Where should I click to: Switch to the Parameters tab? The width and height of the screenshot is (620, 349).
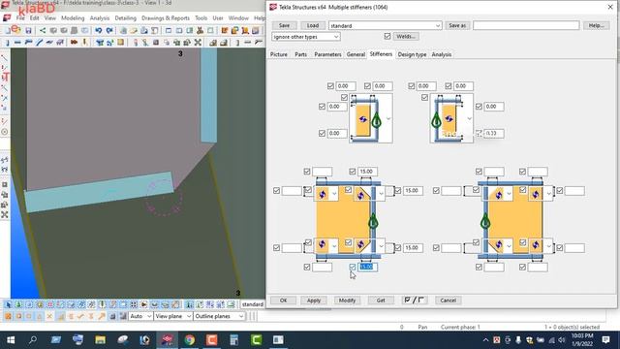pyautogui.click(x=327, y=54)
